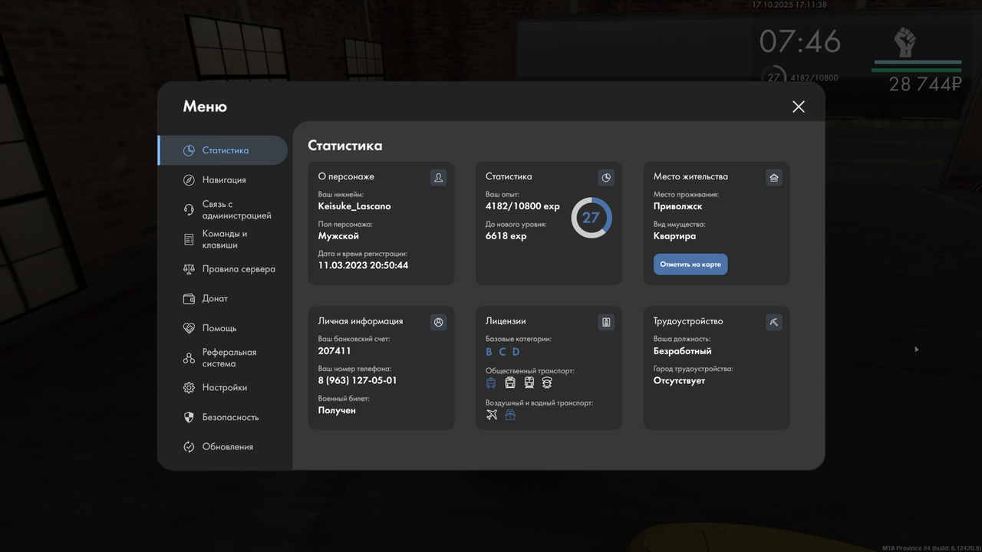This screenshot has width=982, height=552.
Task: Click the HUD clock 07:46
Action: click(x=800, y=41)
